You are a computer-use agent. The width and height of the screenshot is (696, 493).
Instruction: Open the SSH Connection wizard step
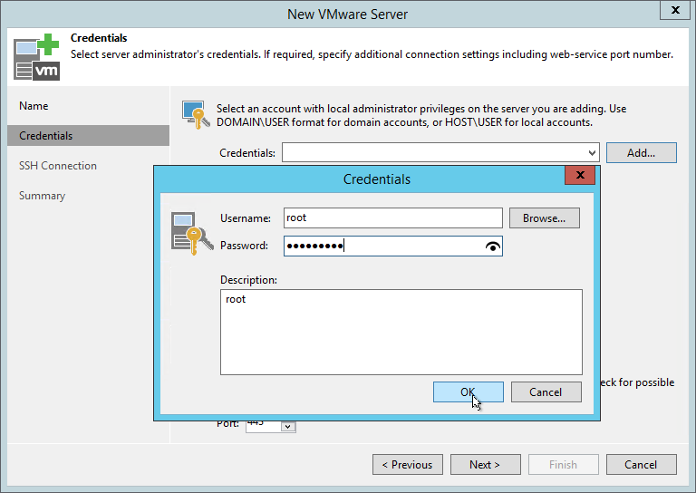pyautogui.click(x=58, y=166)
